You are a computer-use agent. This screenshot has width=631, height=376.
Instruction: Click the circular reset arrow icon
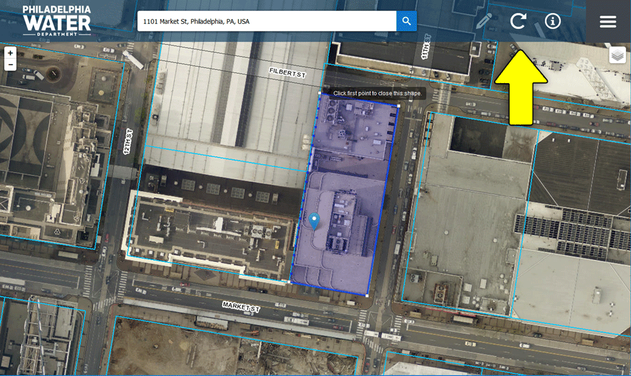[518, 21]
